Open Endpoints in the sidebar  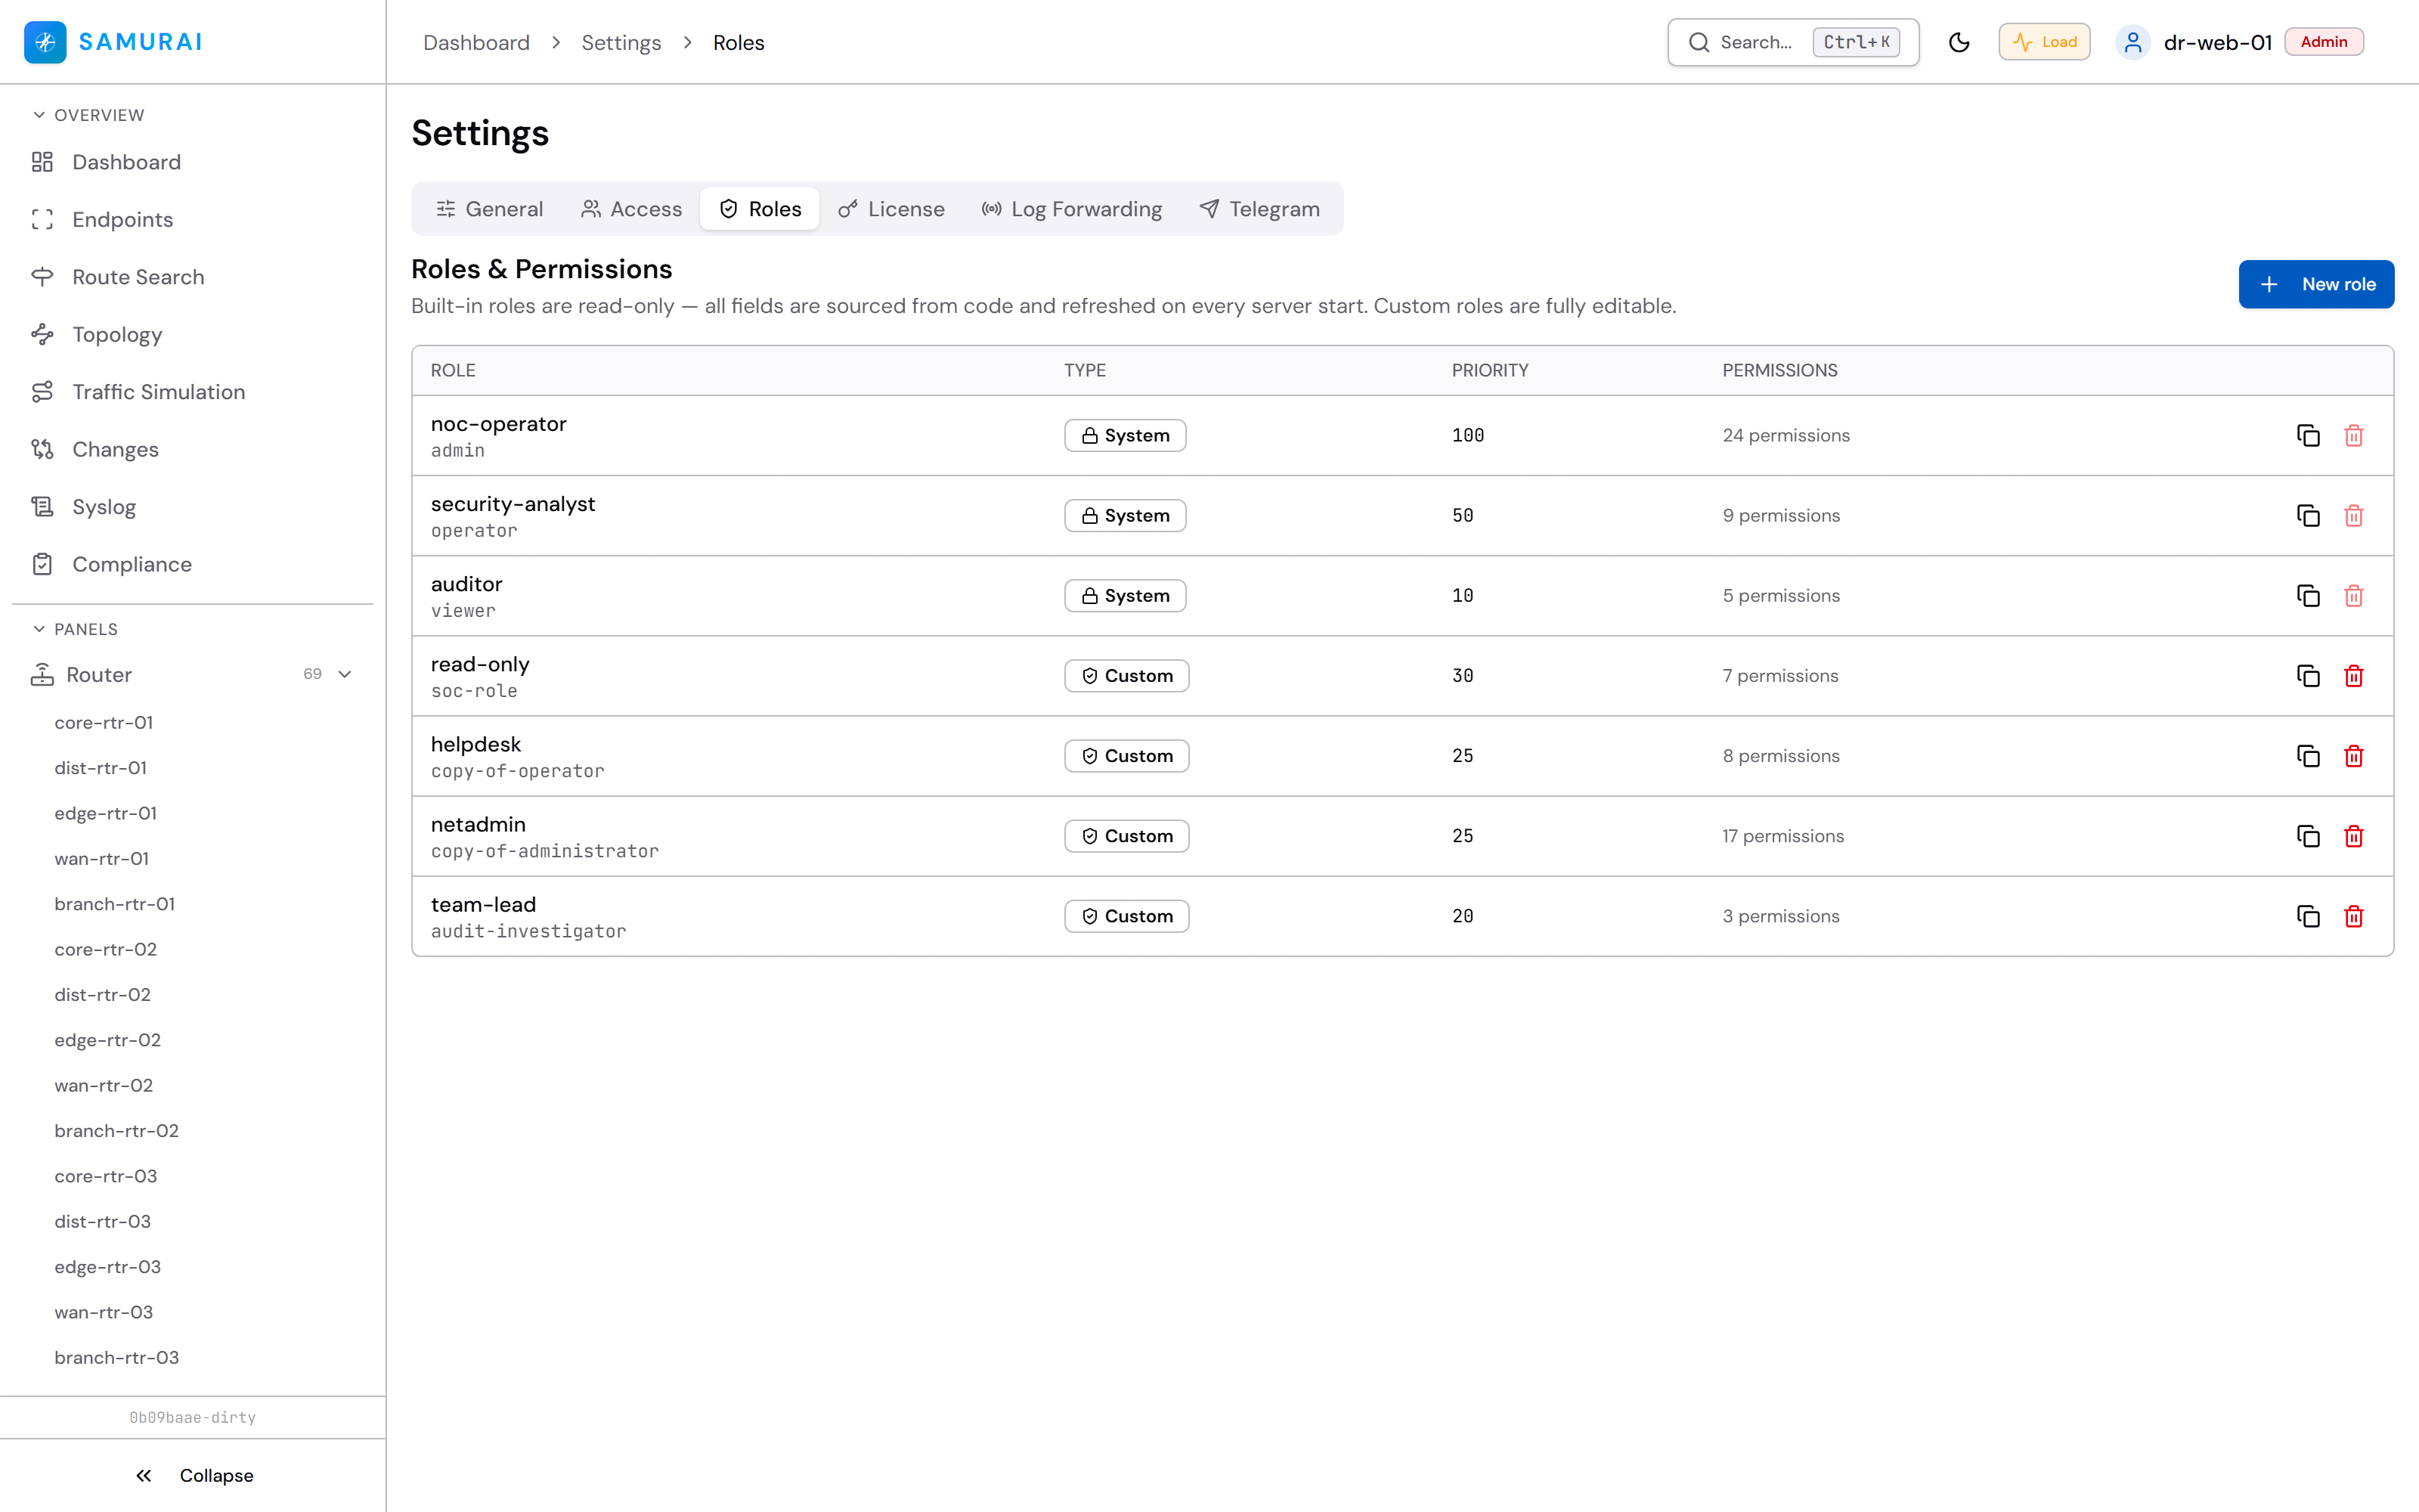click(122, 219)
